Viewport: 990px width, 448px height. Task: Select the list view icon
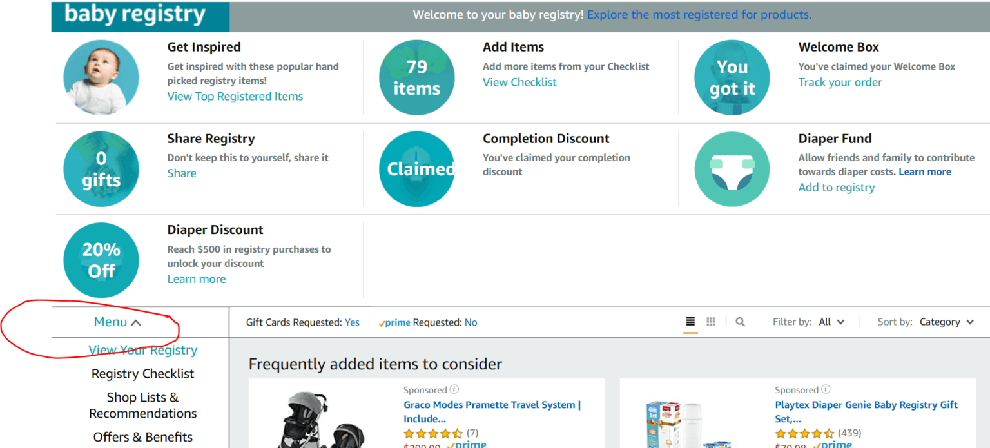coord(690,321)
